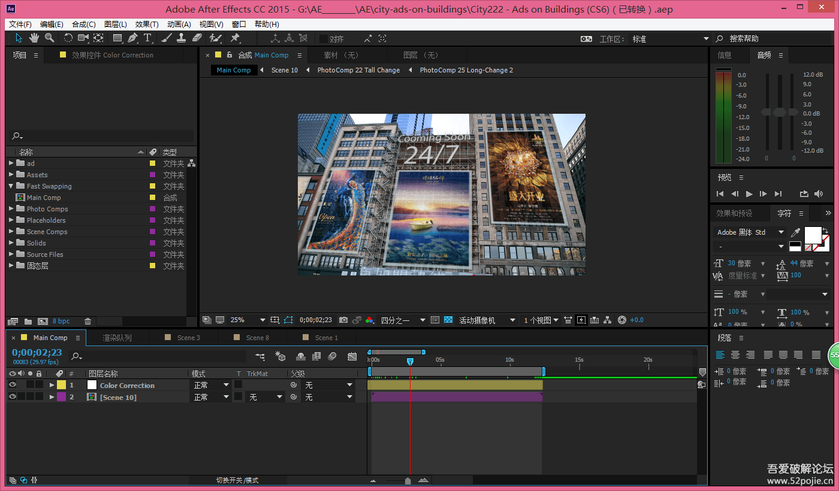Navigate to Scene 10 in comp flowchart
Viewport: 839px width, 491px height.
284,70
